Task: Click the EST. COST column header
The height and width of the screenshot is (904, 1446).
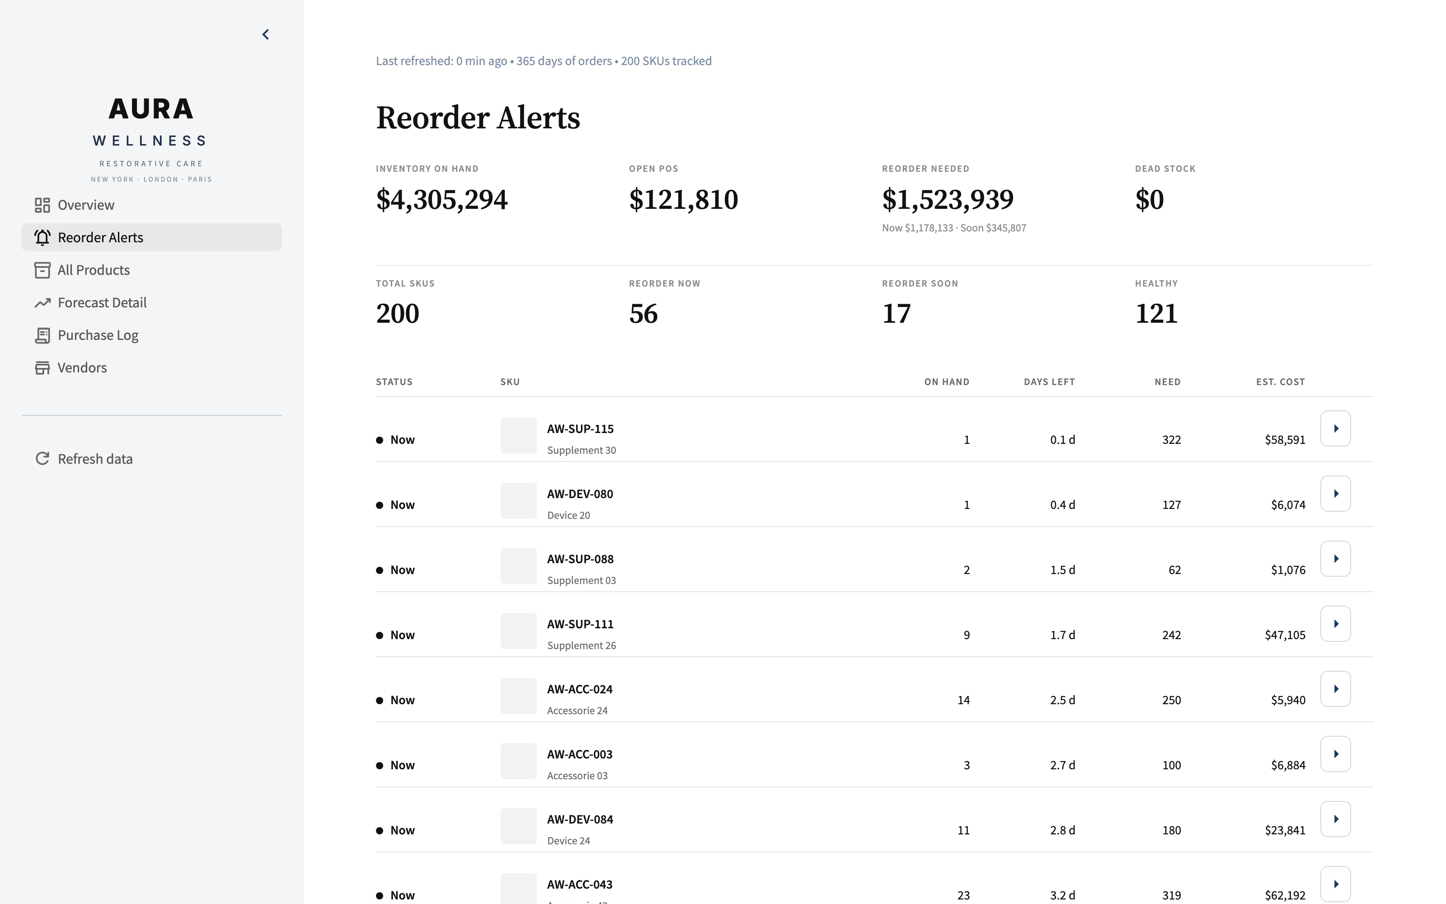Action: (1281, 382)
